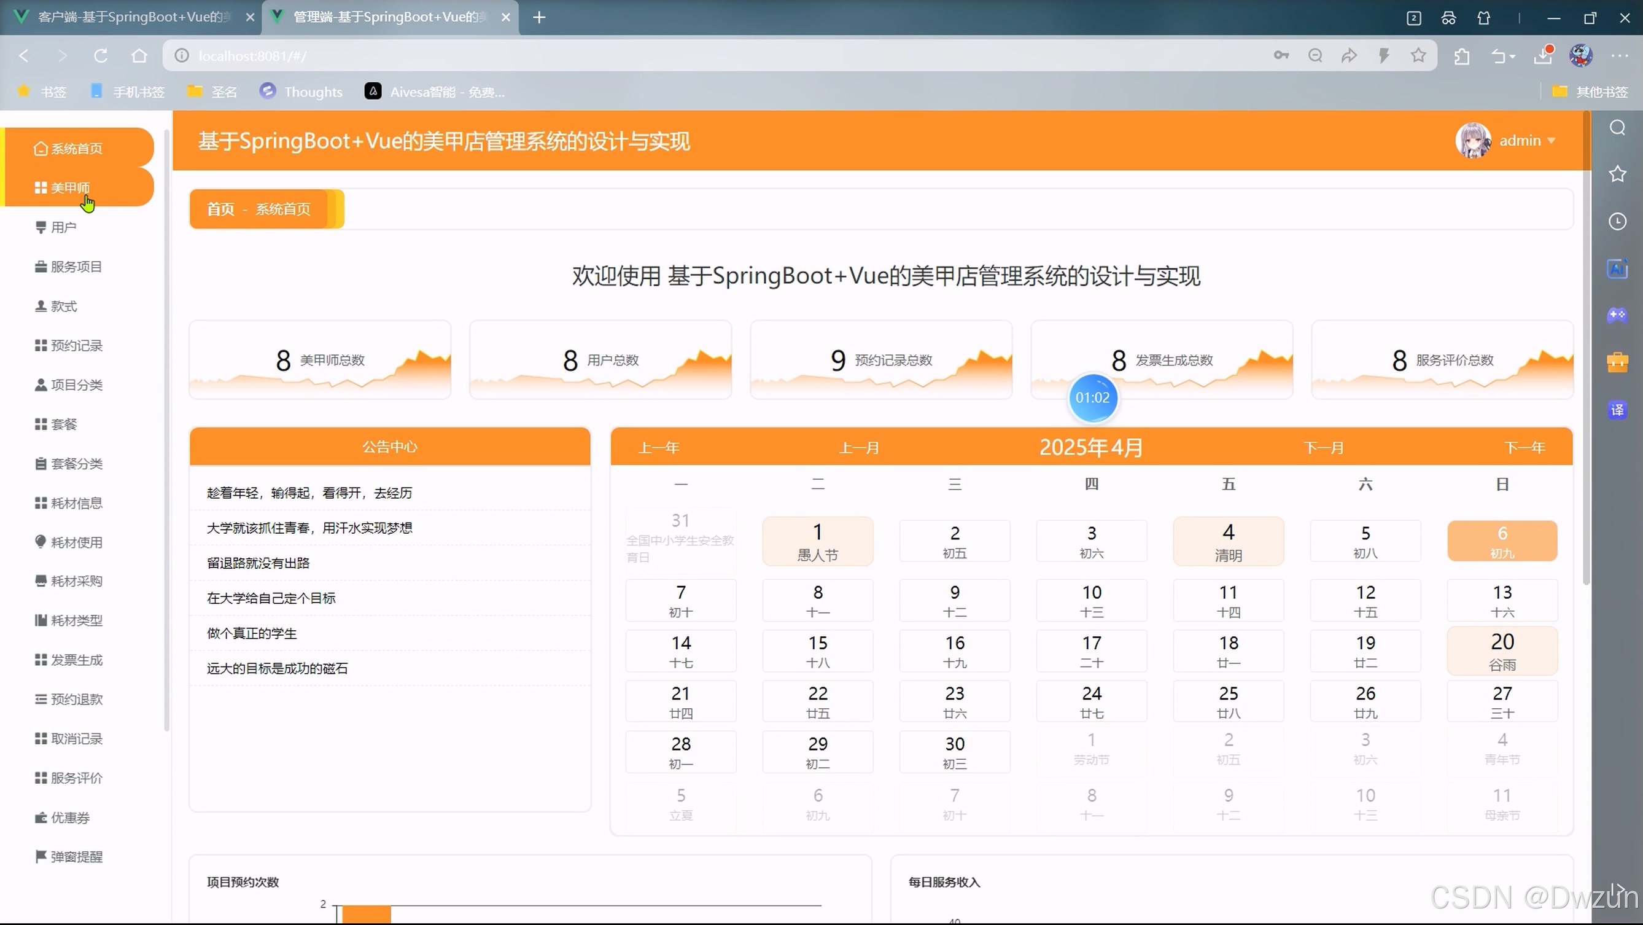
Task: Open the browser extensions puzzle icon
Action: pyautogui.click(x=1462, y=57)
